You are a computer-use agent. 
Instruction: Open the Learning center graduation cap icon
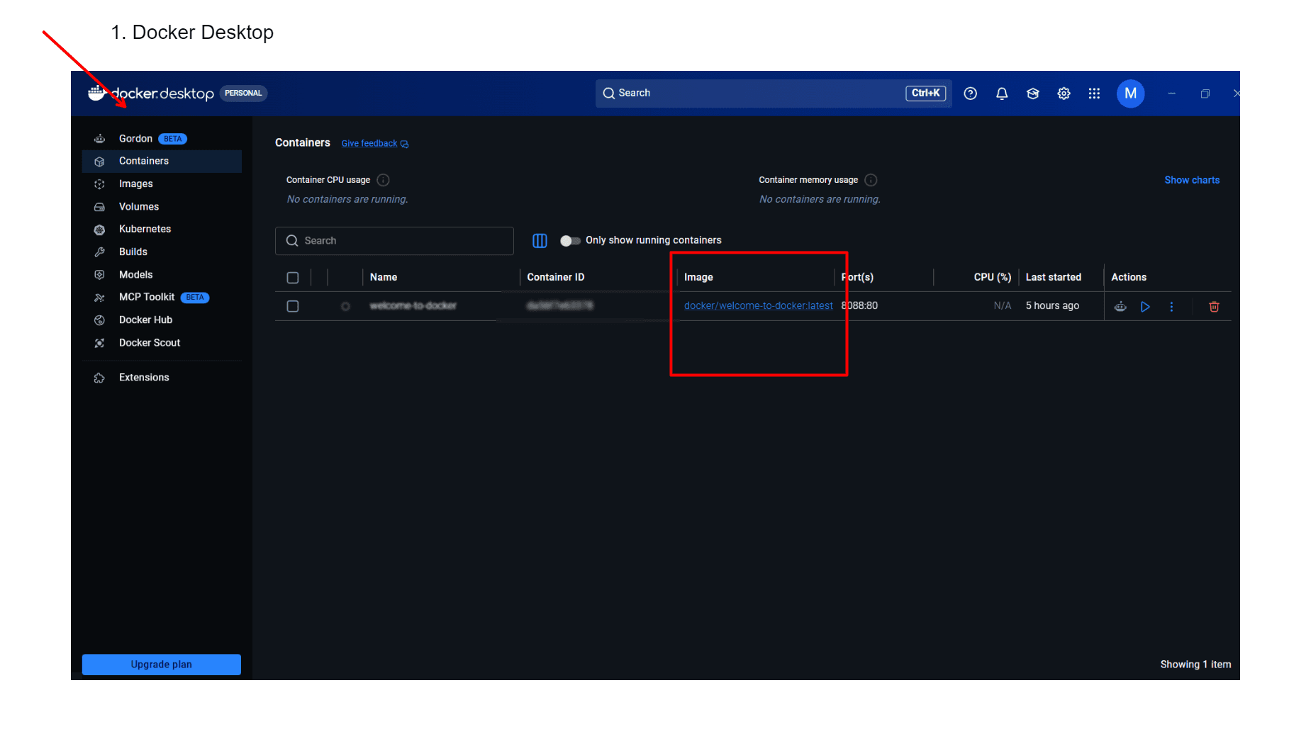1033,94
